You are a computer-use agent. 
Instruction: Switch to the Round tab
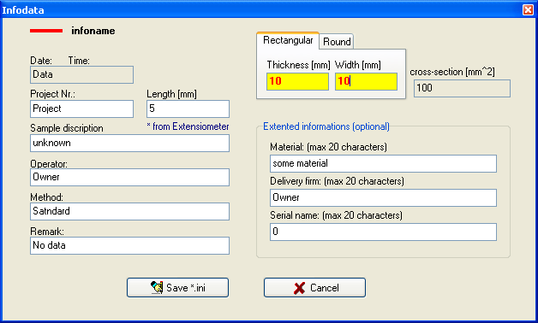(337, 42)
